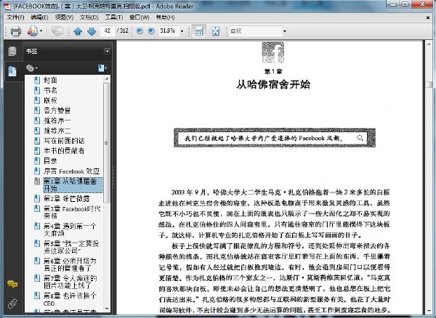Open bookmark options gear menu
This screenshot has height=318, width=436.
coord(31,68)
